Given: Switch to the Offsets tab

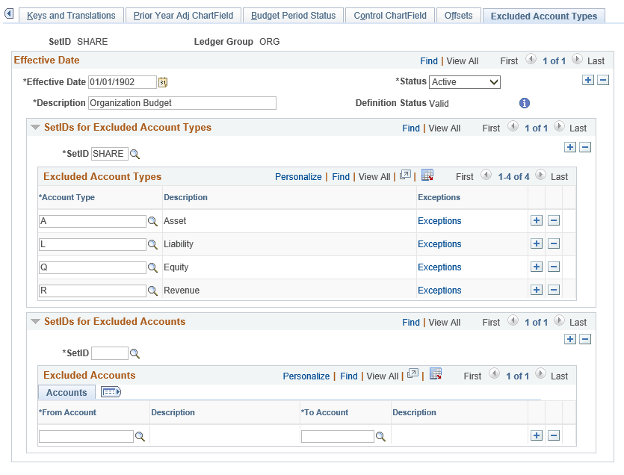Looking at the screenshot, I should coord(458,14).
